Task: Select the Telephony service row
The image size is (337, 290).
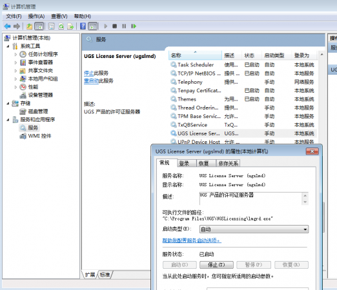Action: (x=243, y=82)
